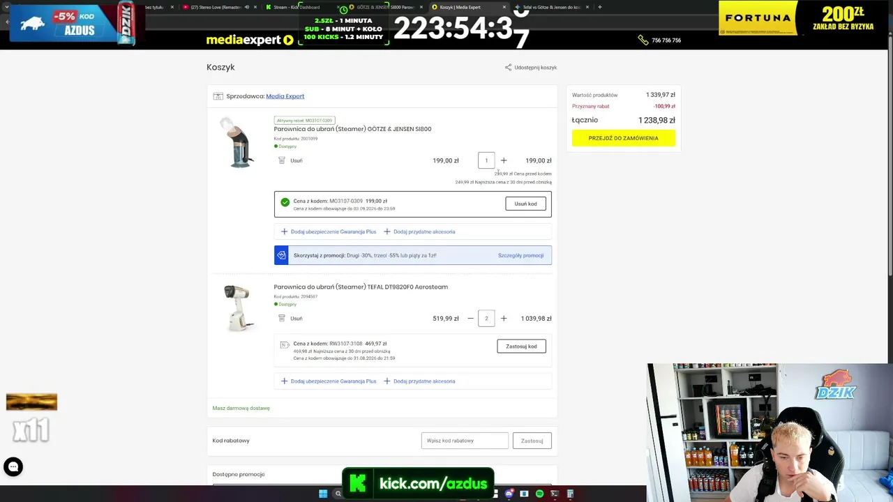Click trash icon for GÖTZE & JENSEN steamer
This screenshot has height=502, width=893.
(x=282, y=160)
